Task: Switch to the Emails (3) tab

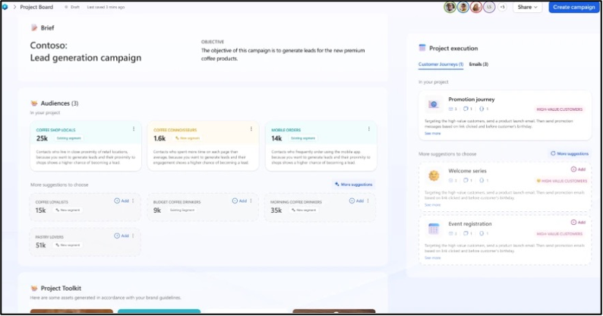Action: 478,65
